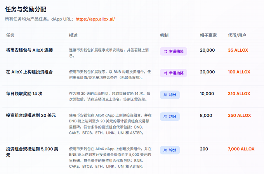264x174 pixels.
Task: Click the 10,000 winners value
Action: [207, 94]
